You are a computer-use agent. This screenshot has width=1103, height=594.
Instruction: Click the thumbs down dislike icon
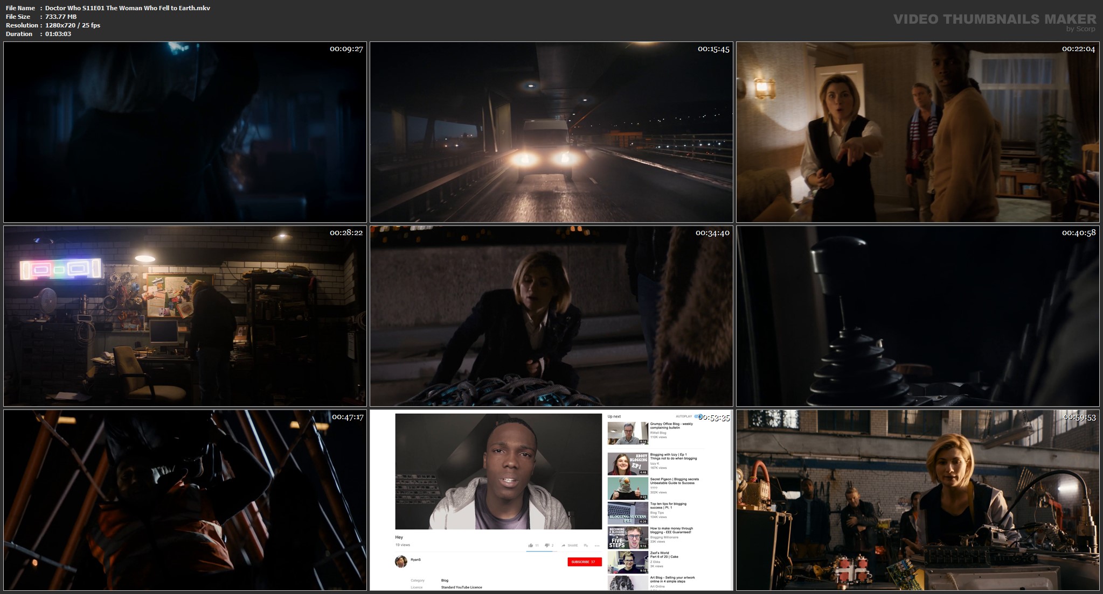(546, 546)
